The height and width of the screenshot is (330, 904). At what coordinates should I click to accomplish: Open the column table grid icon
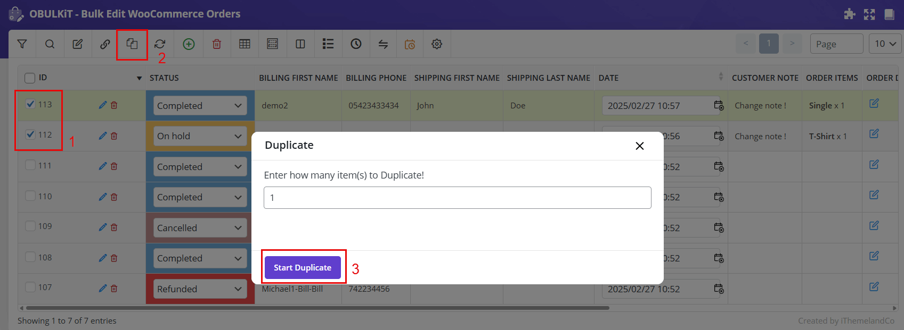tap(245, 44)
